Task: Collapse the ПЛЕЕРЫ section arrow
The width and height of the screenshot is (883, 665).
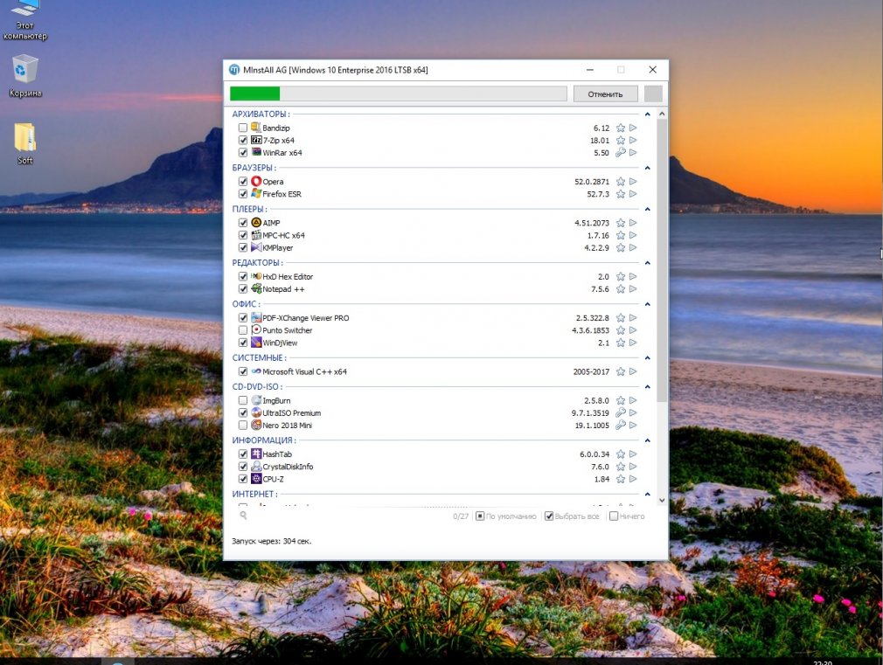Action: 648,210
